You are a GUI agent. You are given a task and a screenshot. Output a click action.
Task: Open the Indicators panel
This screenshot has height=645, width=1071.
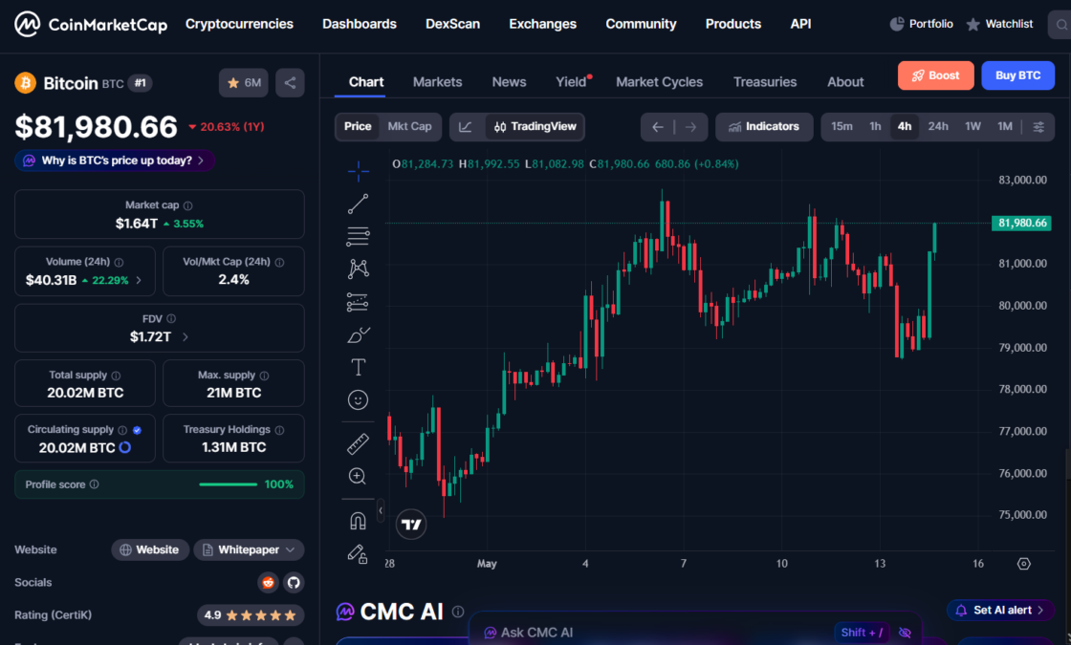pyautogui.click(x=764, y=127)
